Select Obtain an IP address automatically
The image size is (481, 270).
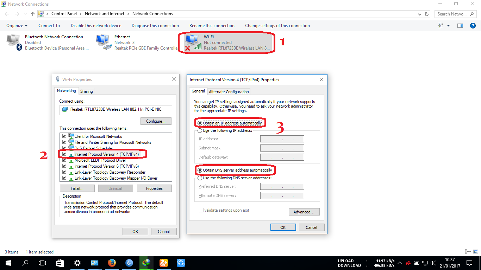coord(230,123)
